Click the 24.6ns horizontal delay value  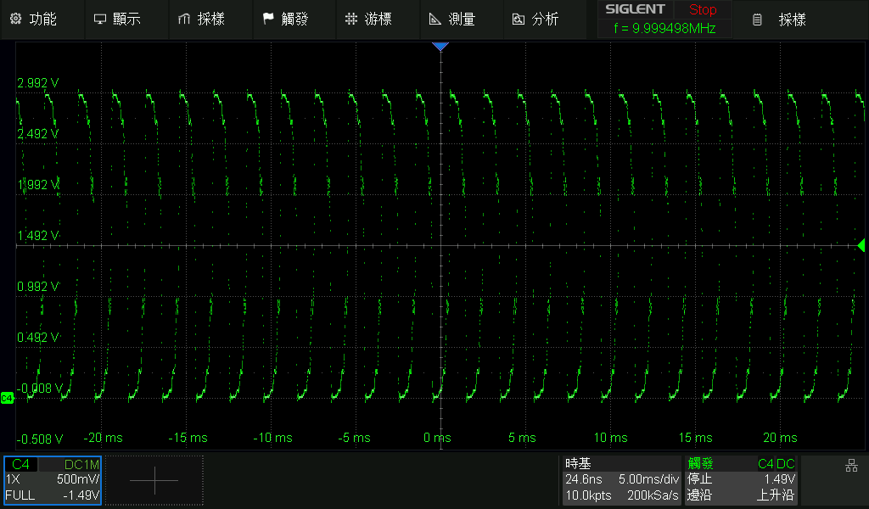pyautogui.click(x=584, y=479)
